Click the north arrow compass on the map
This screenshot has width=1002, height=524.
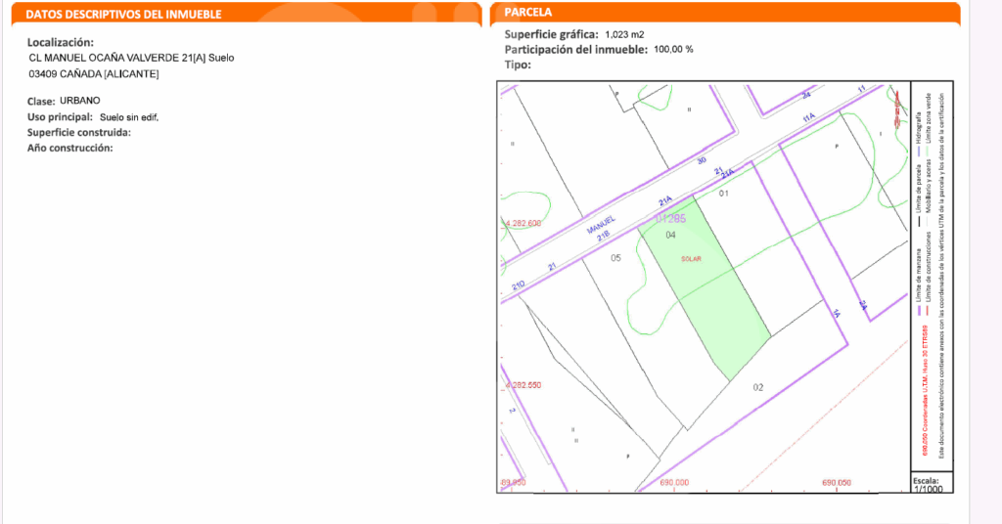[896, 107]
